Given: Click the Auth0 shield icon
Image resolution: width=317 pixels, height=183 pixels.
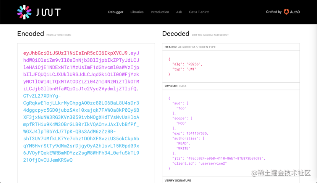Looking at the screenshot, I should 286,12.
